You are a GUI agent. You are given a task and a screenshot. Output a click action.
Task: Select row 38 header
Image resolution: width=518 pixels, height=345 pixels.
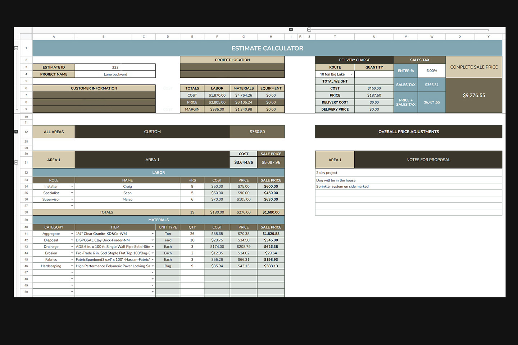point(26,212)
